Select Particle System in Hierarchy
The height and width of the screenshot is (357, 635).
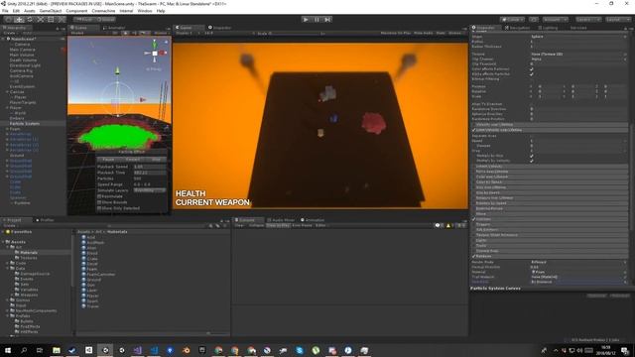pos(25,123)
